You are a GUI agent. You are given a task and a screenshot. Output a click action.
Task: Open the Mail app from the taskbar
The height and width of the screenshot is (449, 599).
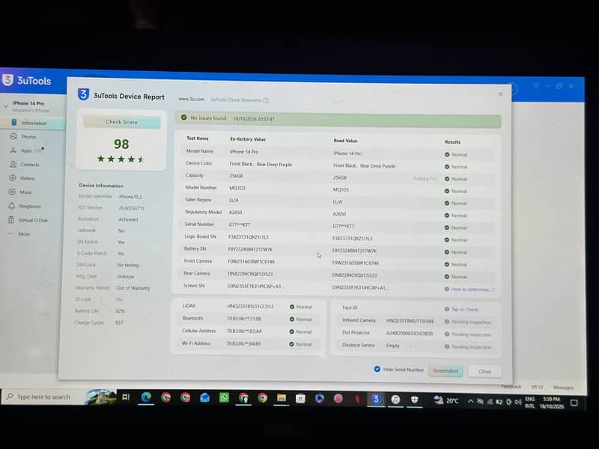pos(204,398)
